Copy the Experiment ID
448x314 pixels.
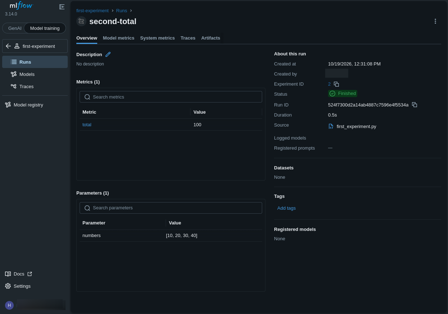coord(336,84)
